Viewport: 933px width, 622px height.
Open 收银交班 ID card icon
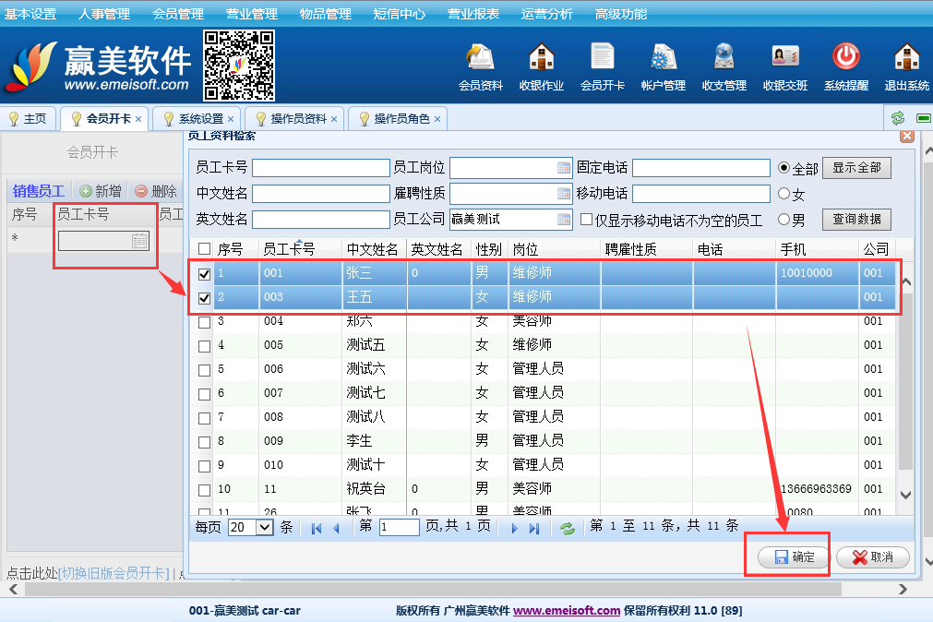pyautogui.click(x=784, y=59)
